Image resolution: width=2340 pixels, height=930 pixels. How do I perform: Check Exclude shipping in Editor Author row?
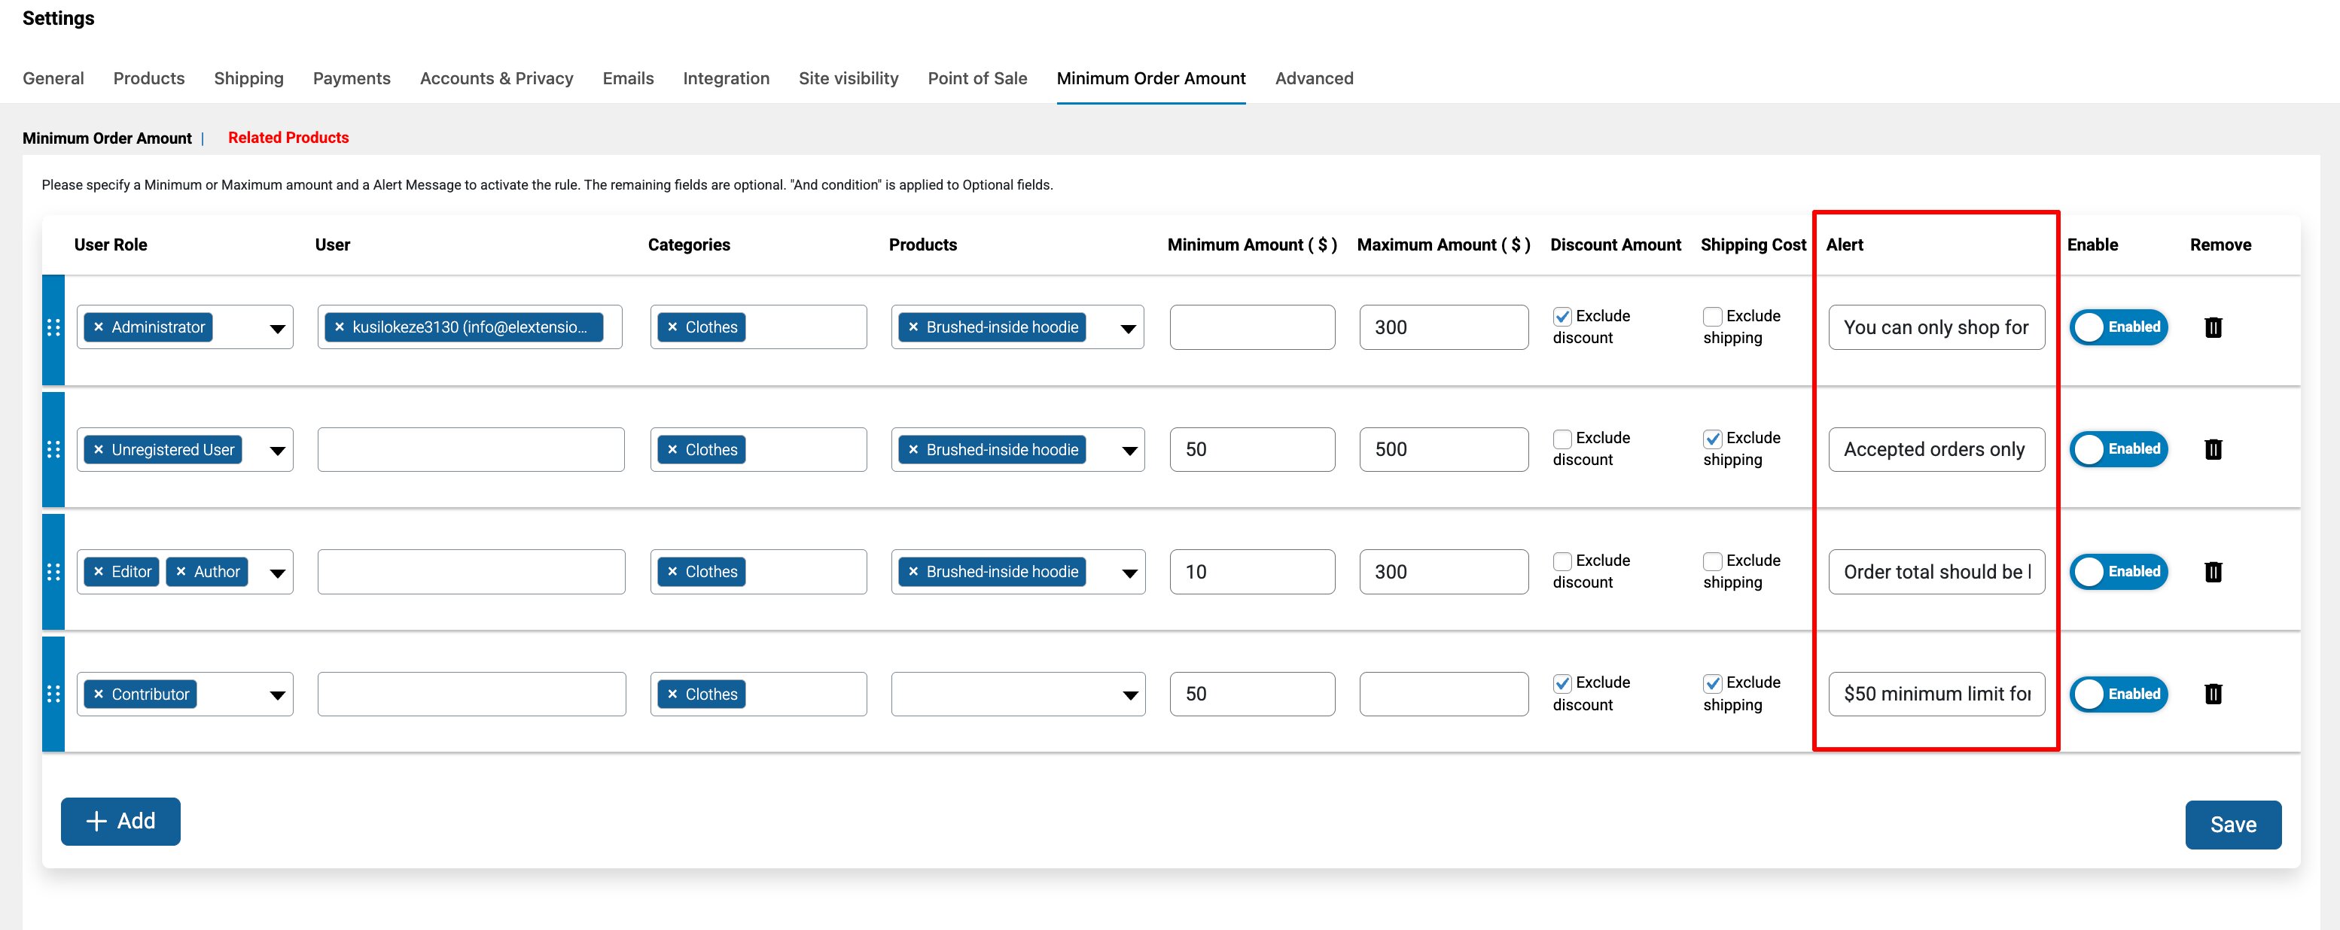tap(1712, 561)
